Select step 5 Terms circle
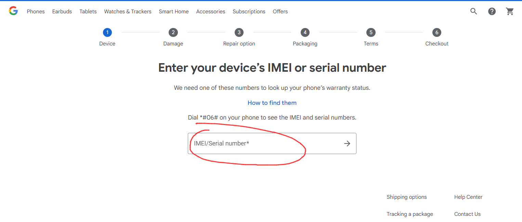The image size is (522, 222). 371,32
